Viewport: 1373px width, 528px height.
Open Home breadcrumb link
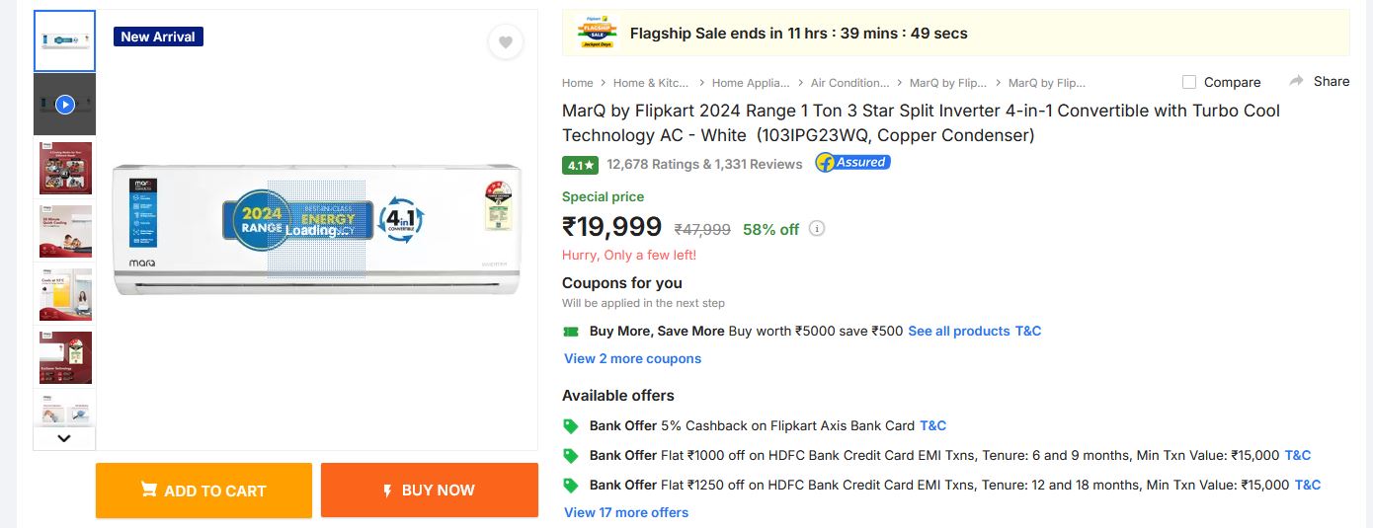[x=577, y=83]
